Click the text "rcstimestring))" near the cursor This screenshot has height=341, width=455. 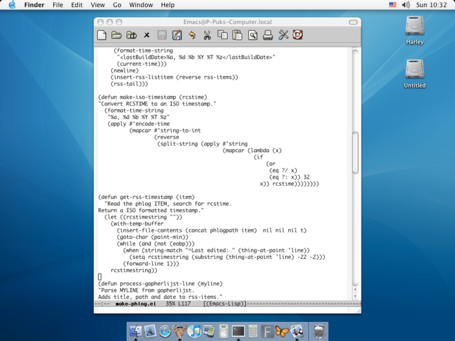click(134, 270)
